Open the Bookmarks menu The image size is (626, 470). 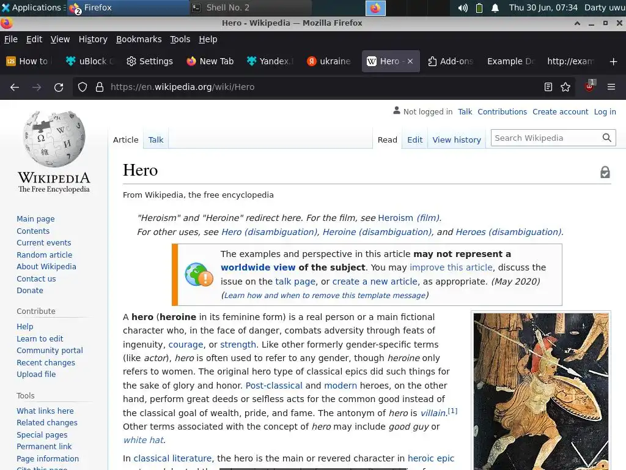pos(139,39)
